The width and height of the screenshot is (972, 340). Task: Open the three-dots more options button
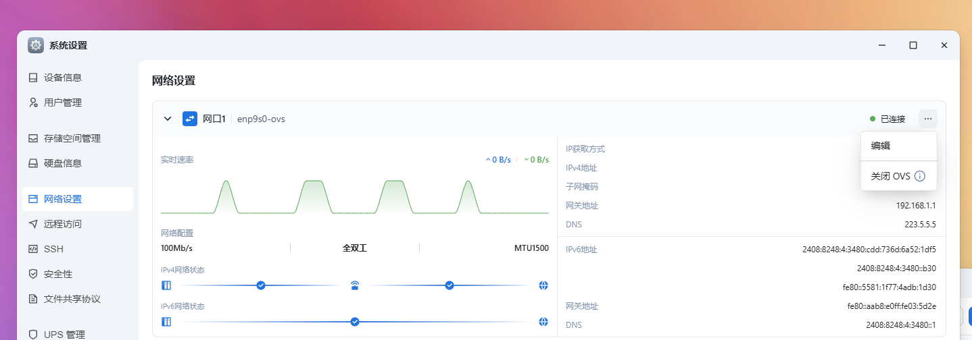pos(927,119)
